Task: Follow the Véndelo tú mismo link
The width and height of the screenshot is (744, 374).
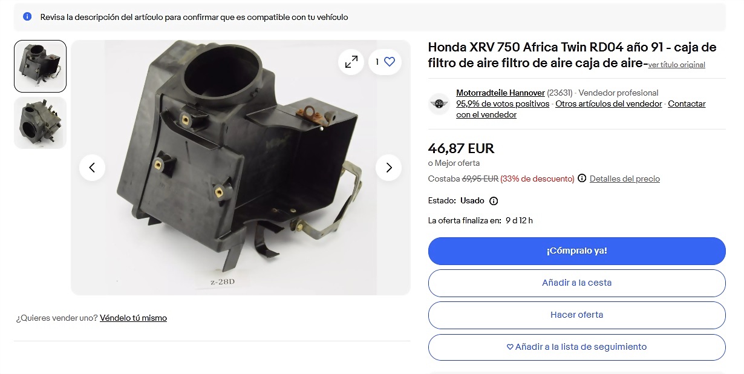Action: (133, 318)
